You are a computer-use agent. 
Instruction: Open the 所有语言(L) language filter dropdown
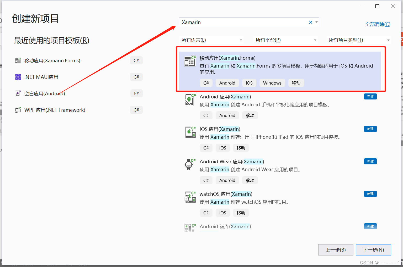click(211, 40)
